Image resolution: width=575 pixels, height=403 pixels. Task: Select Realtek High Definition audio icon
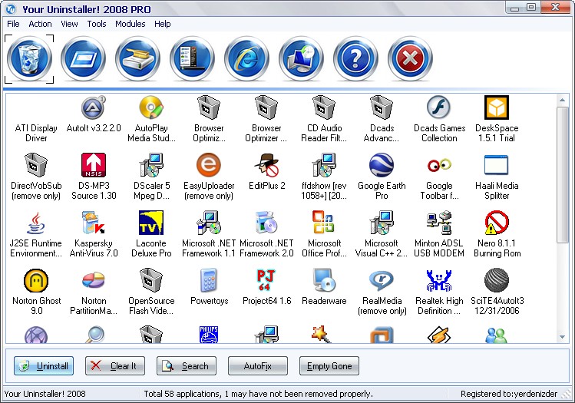439,280
